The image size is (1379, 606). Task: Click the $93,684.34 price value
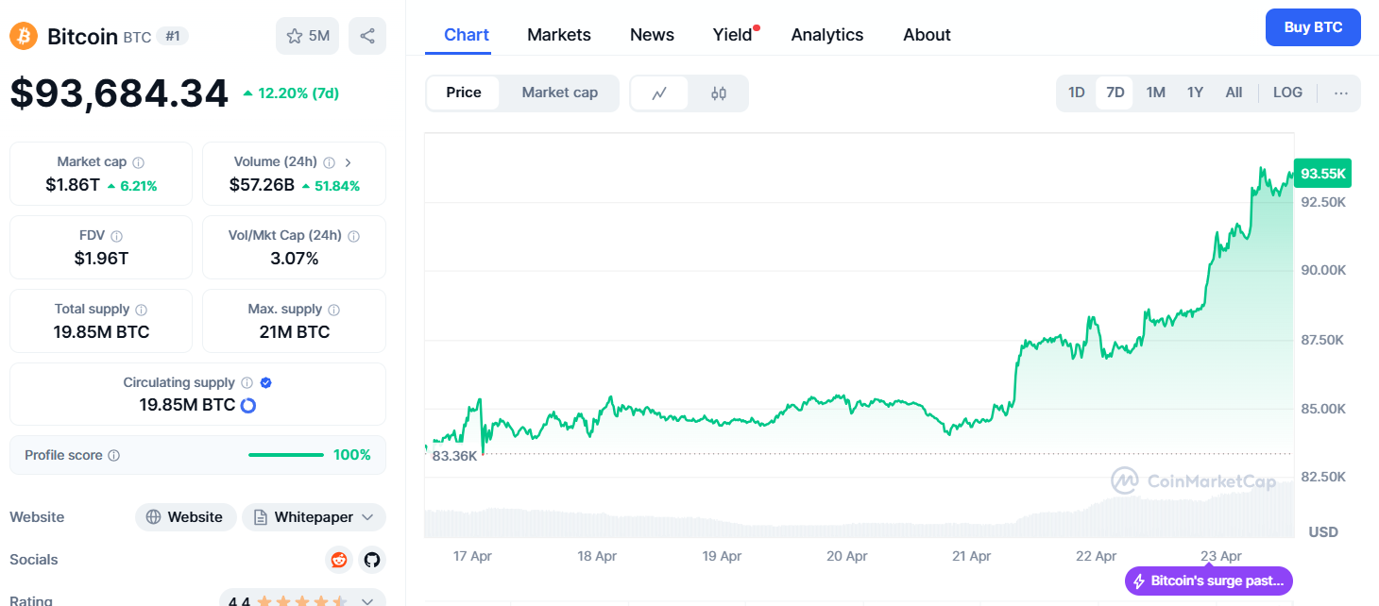tap(119, 93)
